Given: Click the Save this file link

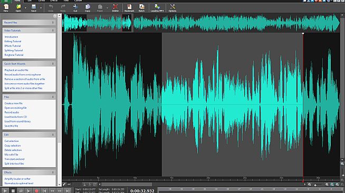Looking at the screenshot, I should [11, 126].
